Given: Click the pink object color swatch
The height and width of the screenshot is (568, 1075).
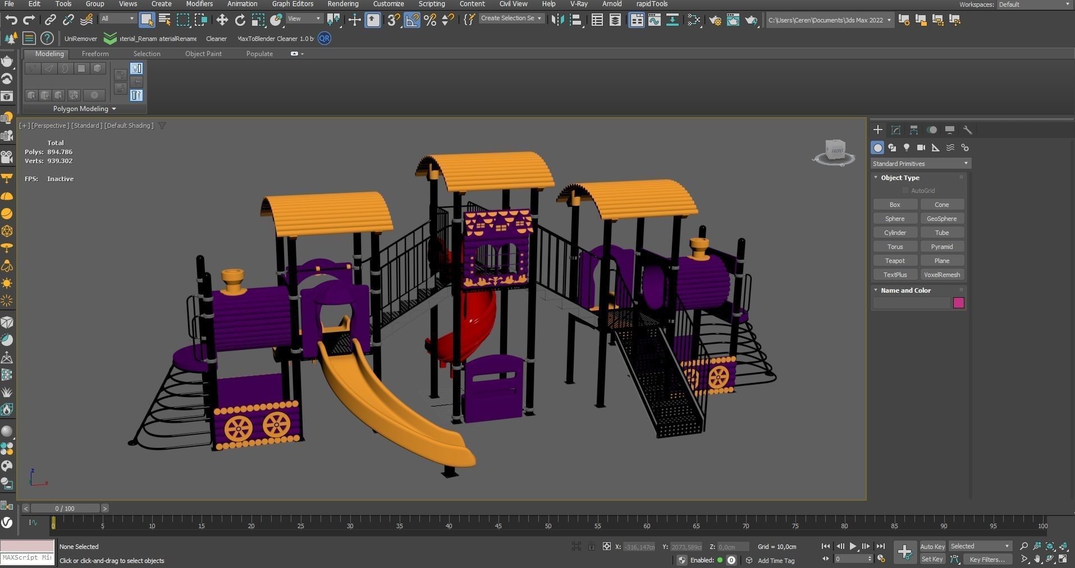Looking at the screenshot, I should click(x=958, y=303).
